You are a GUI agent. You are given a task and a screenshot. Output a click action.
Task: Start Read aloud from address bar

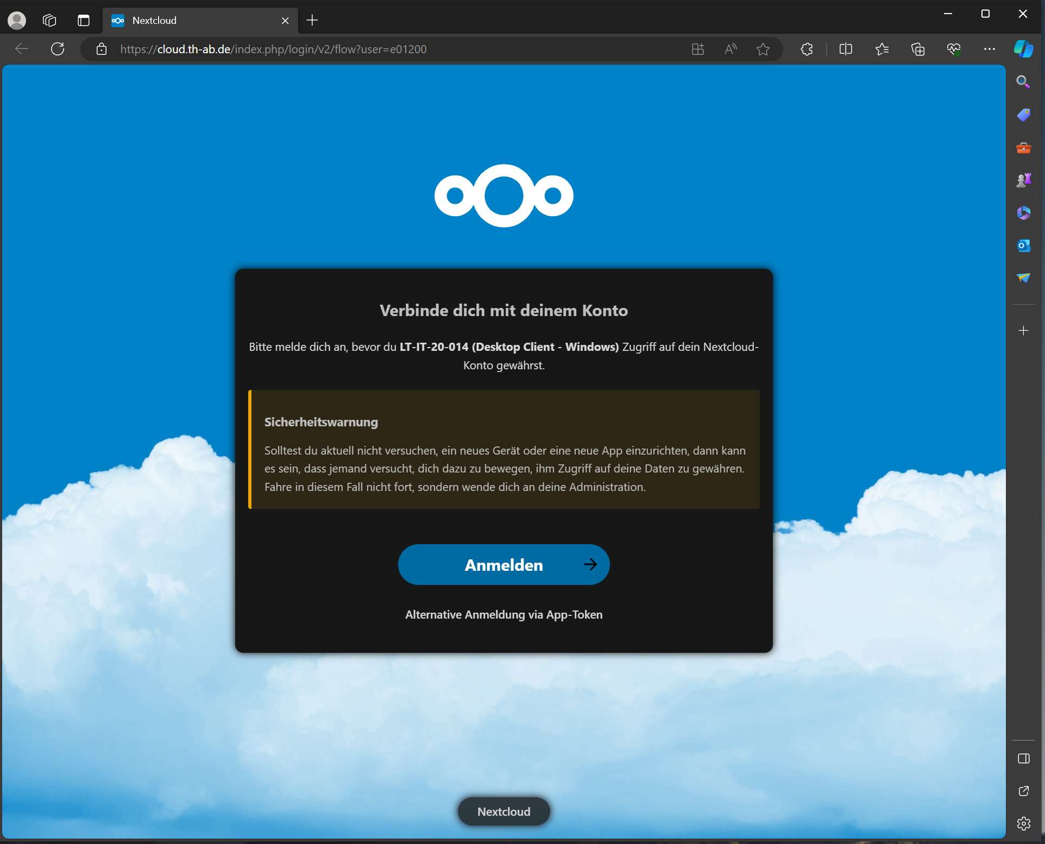point(731,49)
